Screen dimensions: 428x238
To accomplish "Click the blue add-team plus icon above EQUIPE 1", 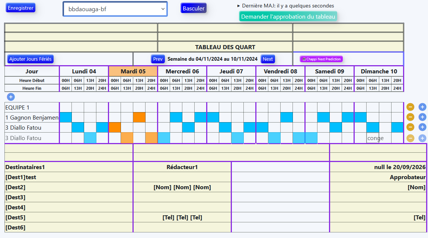I will 11,97.
